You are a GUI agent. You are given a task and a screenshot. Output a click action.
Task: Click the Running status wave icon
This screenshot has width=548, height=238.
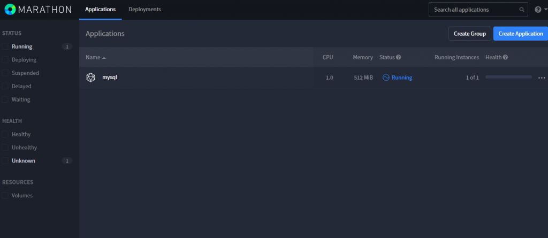pos(386,78)
